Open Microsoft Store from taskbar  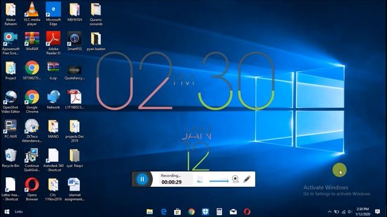coord(177,212)
